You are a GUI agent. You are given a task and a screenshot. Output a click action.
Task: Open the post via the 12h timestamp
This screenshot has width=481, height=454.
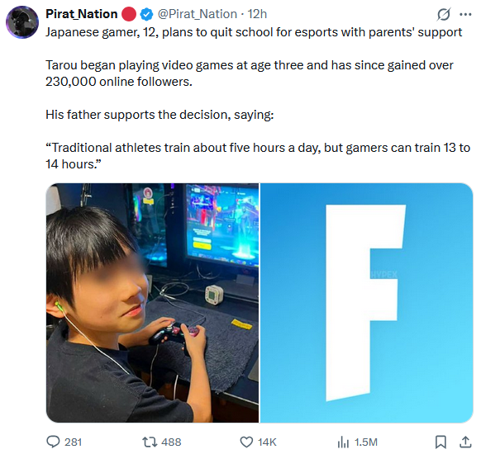(257, 14)
